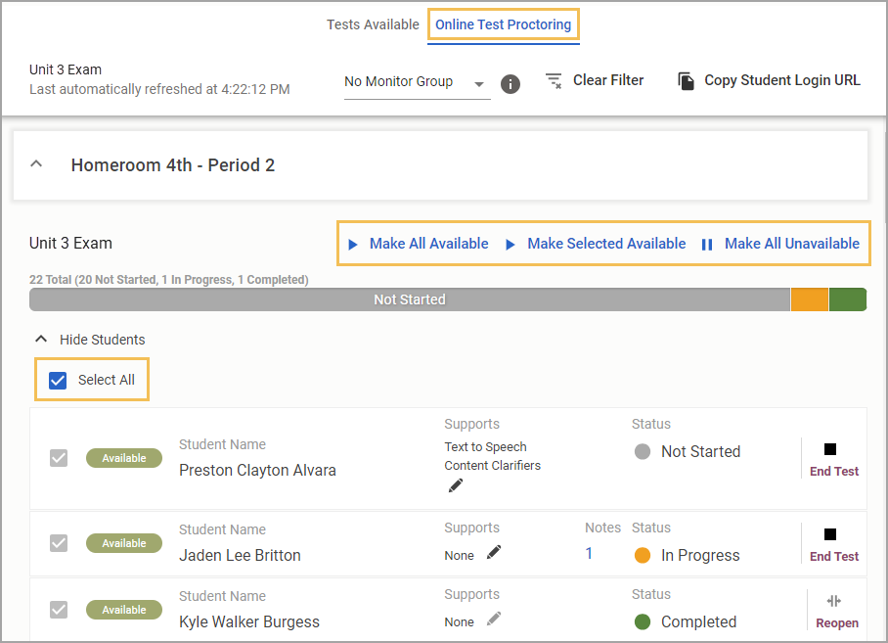The image size is (888, 643).
Task: Select the Online Test Proctoring tab
Action: tap(503, 24)
